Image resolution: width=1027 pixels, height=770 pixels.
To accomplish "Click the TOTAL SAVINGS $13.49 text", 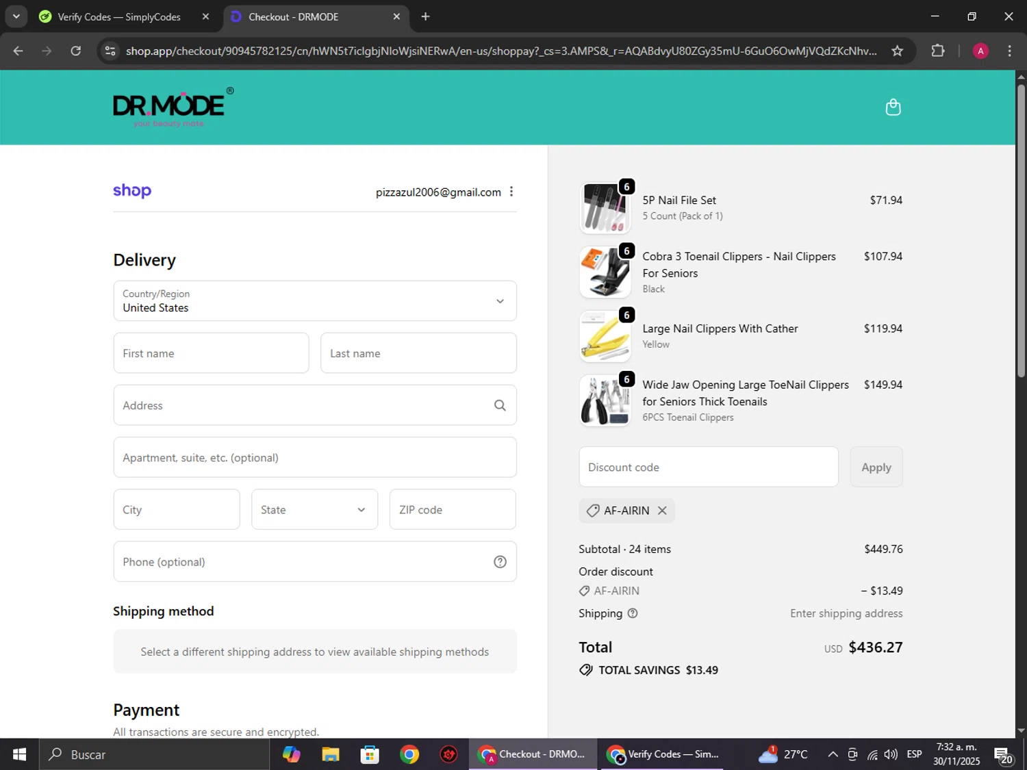I will click(658, 670).
